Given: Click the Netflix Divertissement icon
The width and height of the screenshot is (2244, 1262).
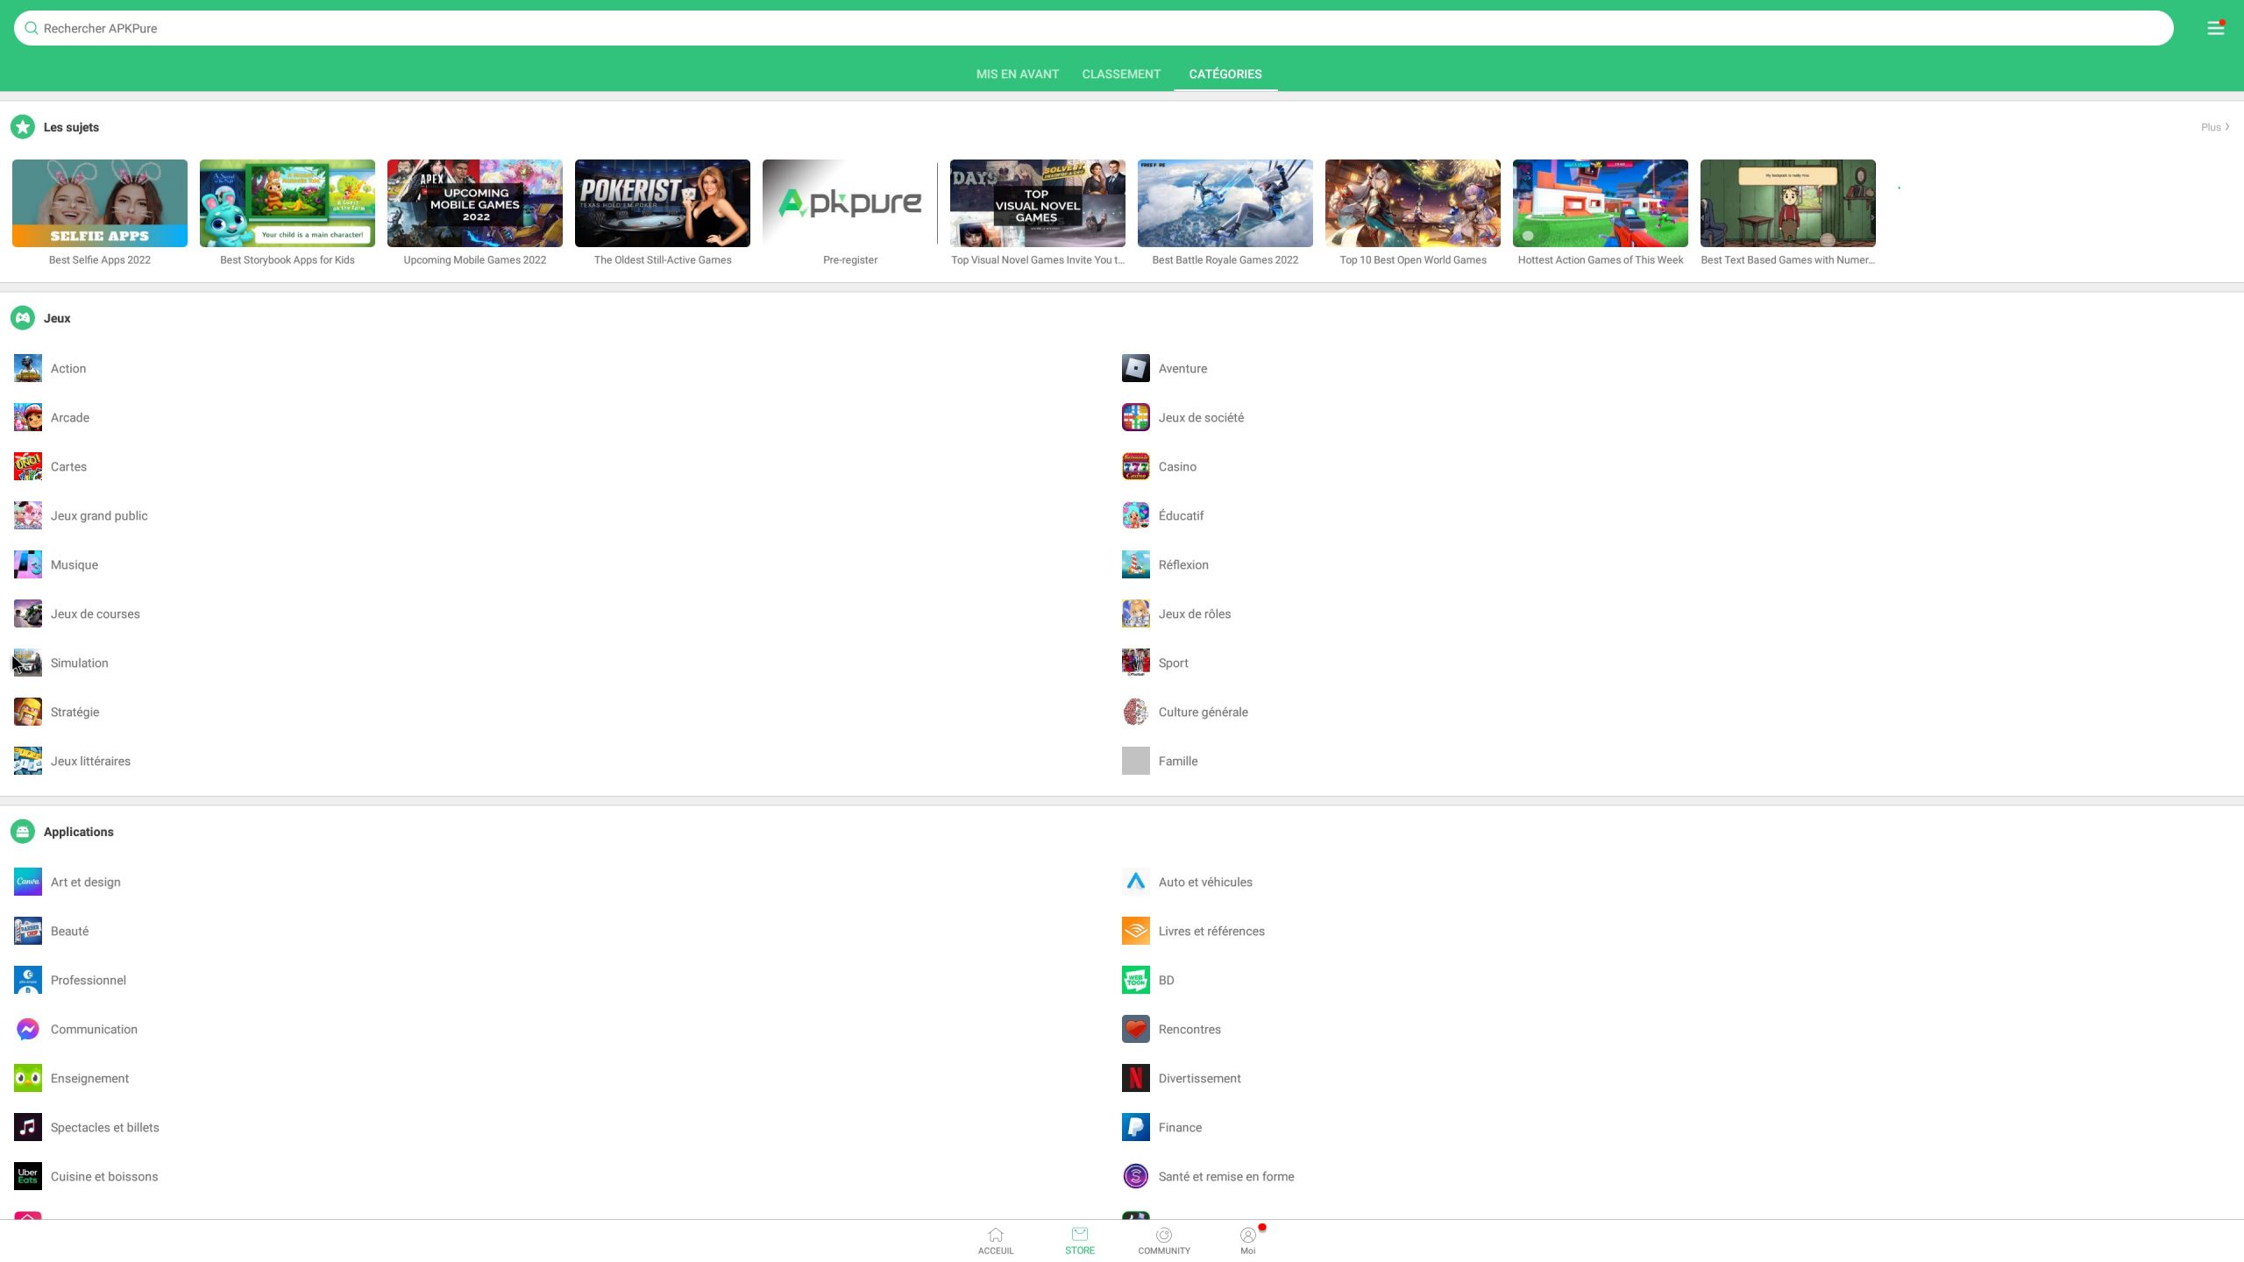Looking at the screenshot, I should (x=1135, y=1078).
